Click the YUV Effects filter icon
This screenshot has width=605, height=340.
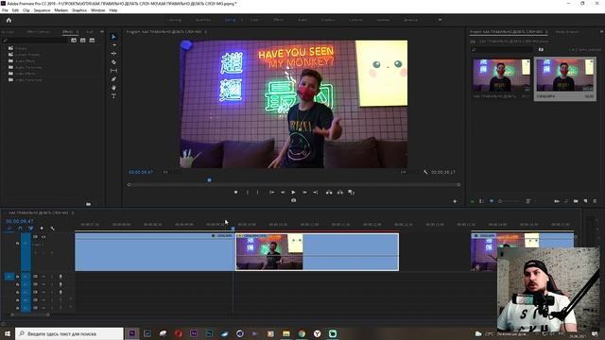[x=92, y=40]
